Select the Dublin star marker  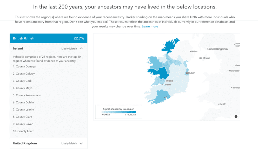(187, 73)
